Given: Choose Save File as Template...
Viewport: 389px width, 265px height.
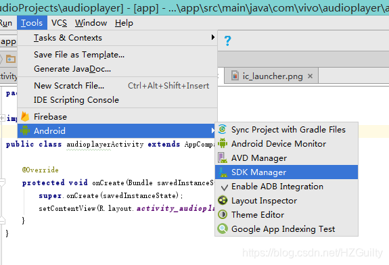Looking at the screenshot, I should tap(117, 55).
